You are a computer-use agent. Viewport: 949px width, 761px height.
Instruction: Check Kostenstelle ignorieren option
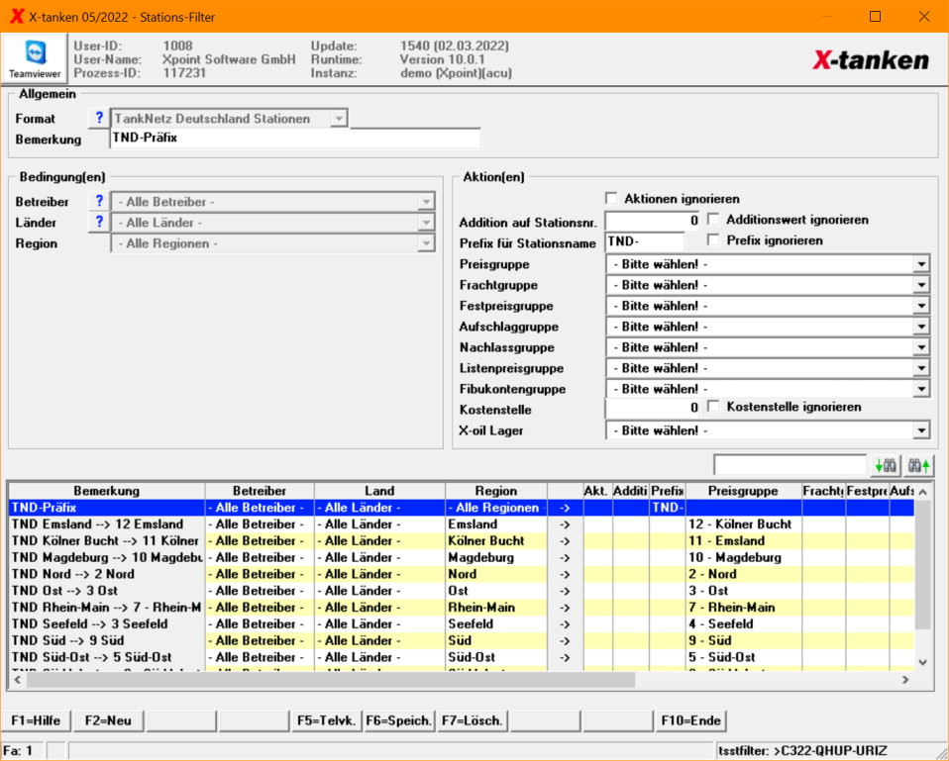713,406
